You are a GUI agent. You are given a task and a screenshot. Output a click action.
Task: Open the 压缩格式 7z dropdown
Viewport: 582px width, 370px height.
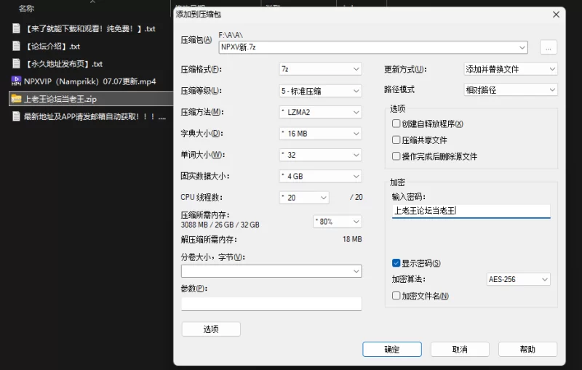pos(320,69)
